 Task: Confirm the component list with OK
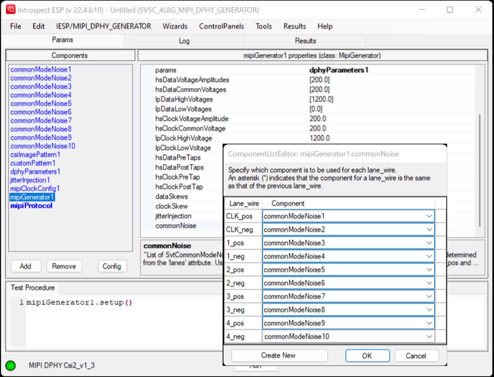click(367, 355)
